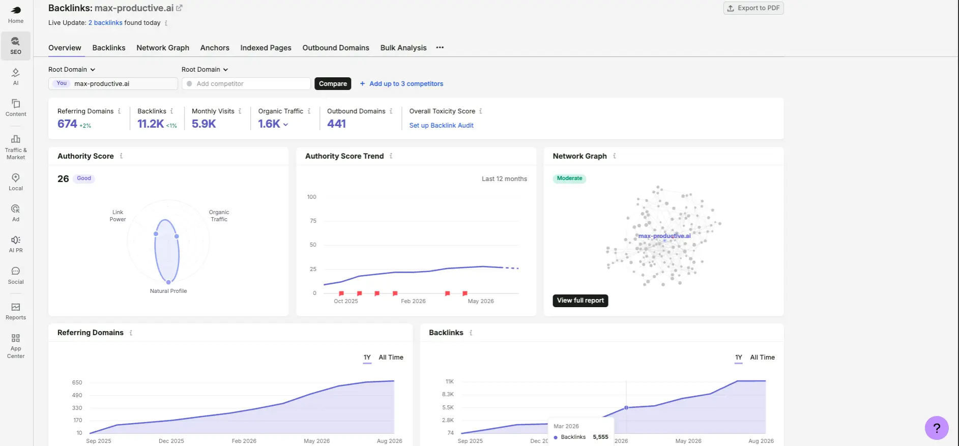959x446 pixels.
Task: Click Add up to 3 competitors
Action: click(x=401, y=84)
